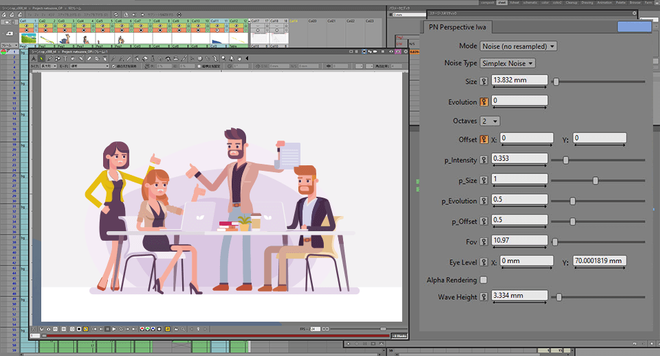The image size is (660, 356).
Task: Open the PN Perspective Iwa tab
Action: [x=457, y=27]
